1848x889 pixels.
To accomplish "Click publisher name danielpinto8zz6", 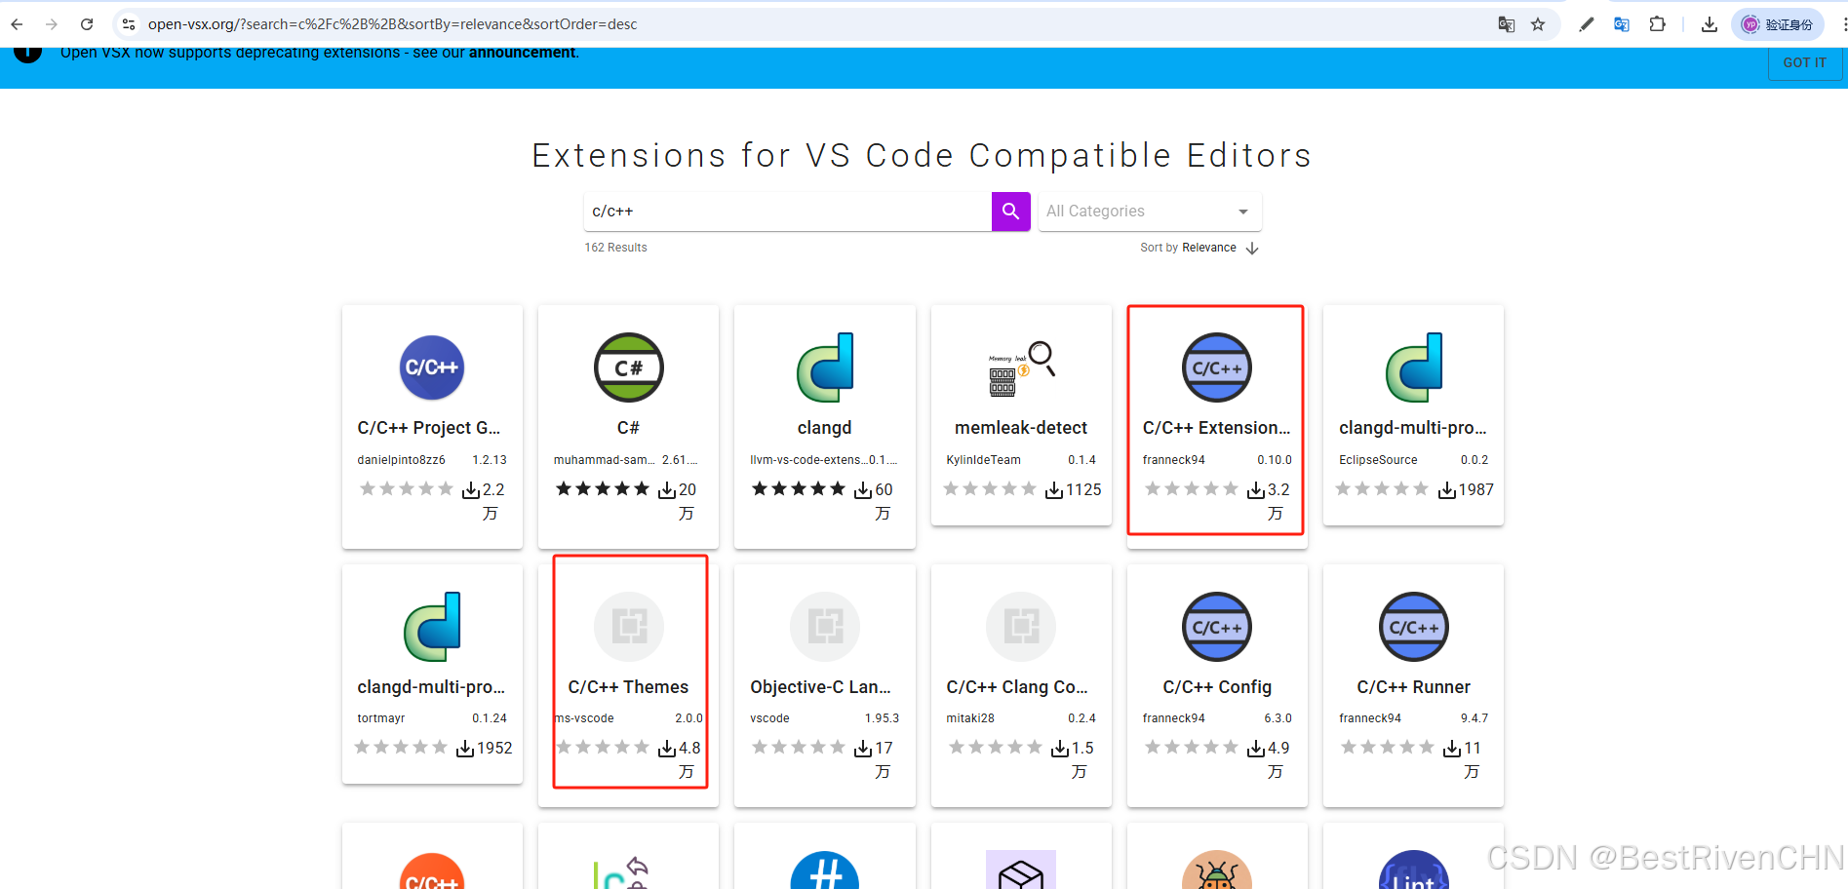I will [x=401, y=460].
